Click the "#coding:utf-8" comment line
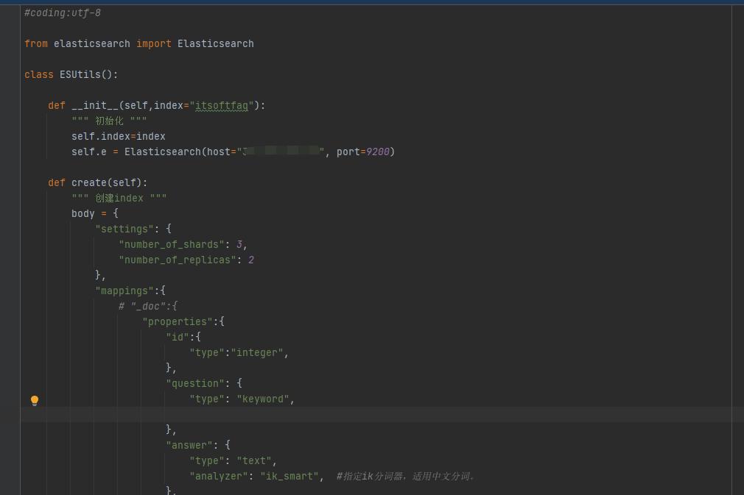This screenshot has width=744, height=495. point(63,13)
